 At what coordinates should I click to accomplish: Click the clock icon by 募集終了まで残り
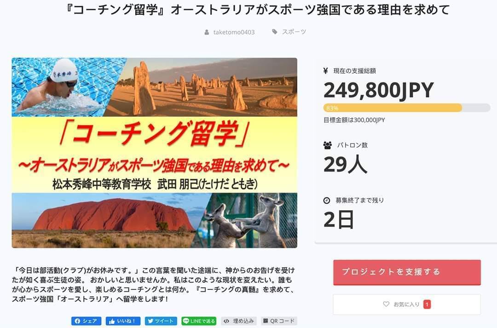(x=327, y=201)
